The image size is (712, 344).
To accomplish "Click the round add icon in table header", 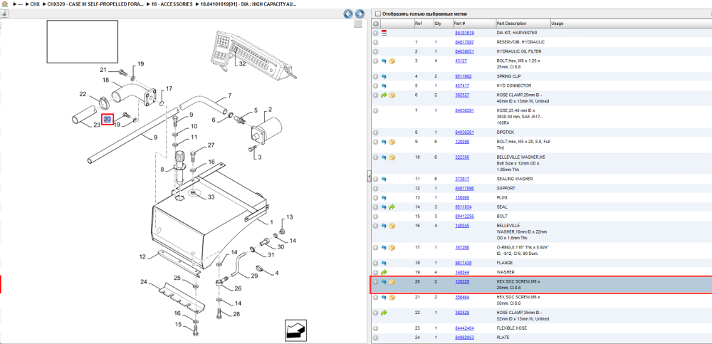I will (375, 24).
